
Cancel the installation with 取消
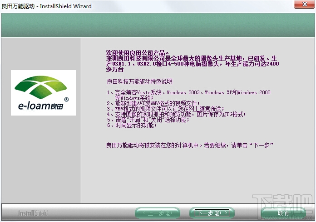click(283, 213)
